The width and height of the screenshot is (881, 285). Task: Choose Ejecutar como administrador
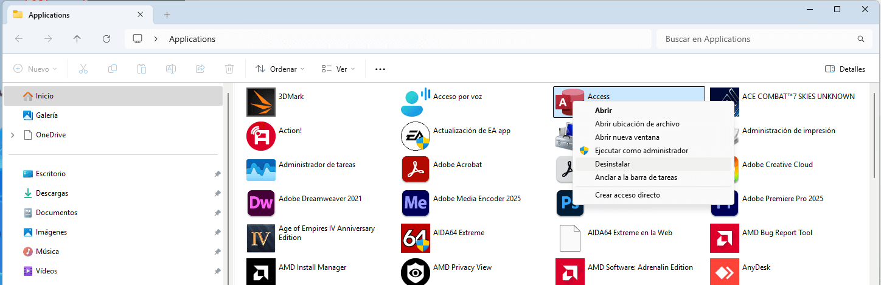(653, 151)
